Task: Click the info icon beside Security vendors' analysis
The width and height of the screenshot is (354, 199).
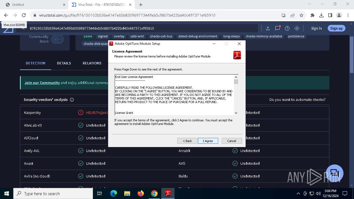Action: point(72,100)
